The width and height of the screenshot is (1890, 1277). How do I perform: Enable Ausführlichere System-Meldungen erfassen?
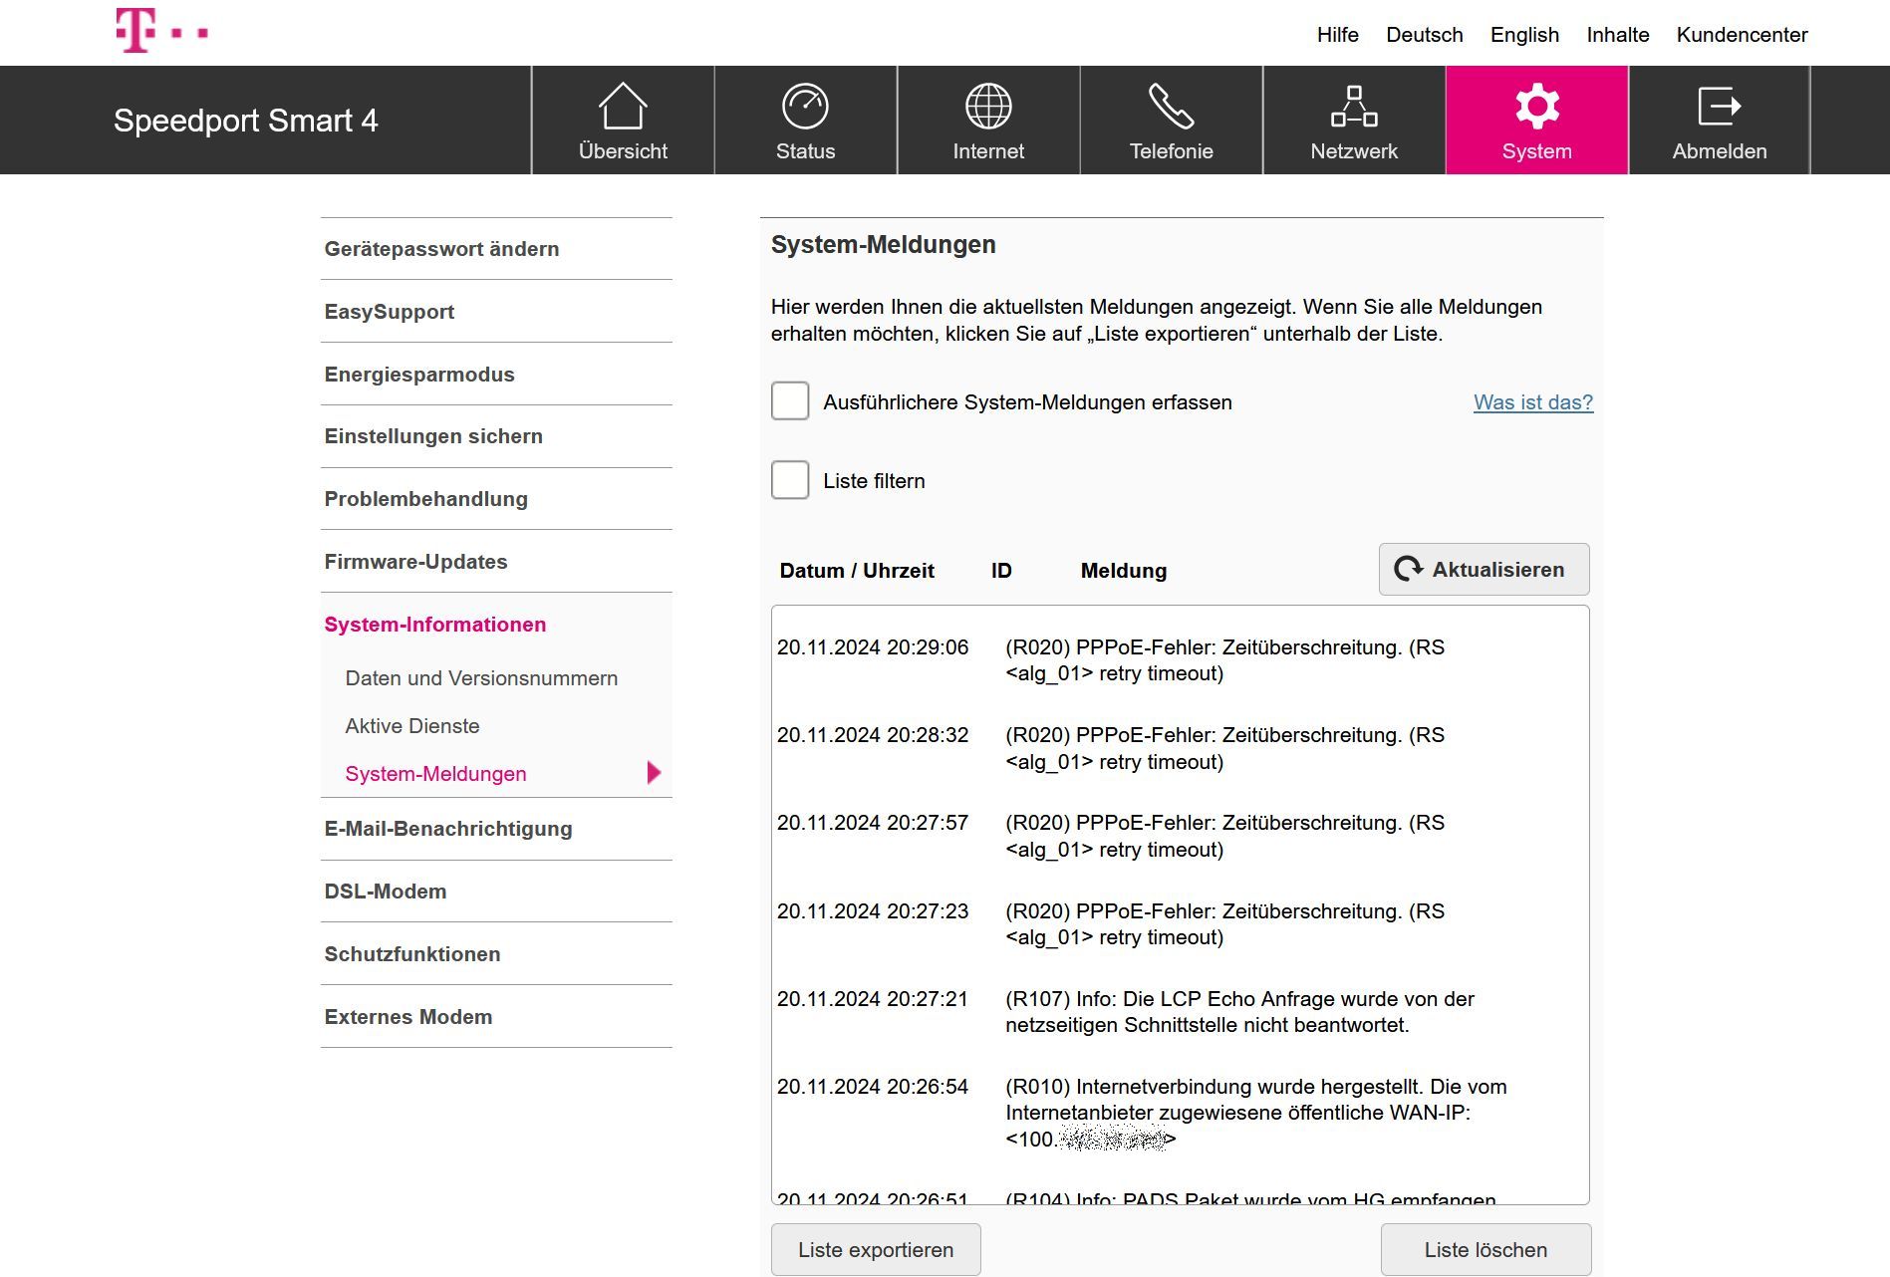789,401
